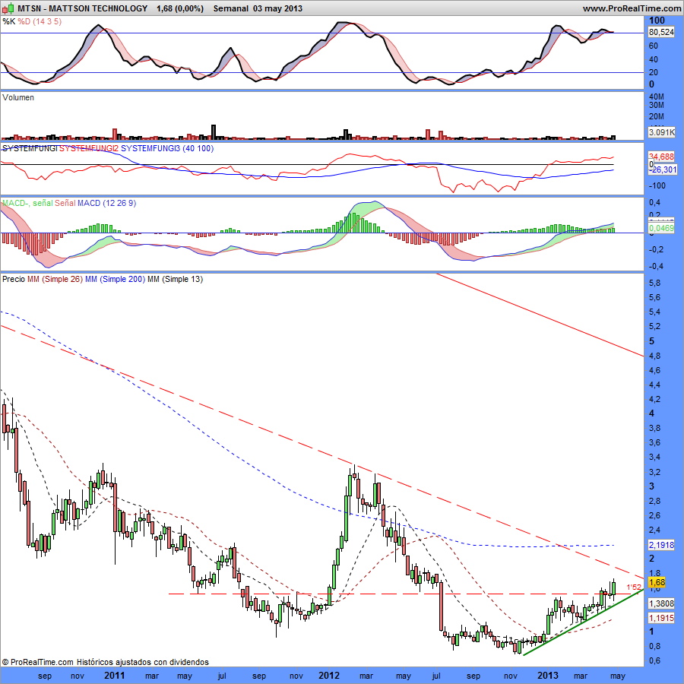Open the www.ProRealTime.com link
The image size is (684, 684).
(x=632, y=8)
